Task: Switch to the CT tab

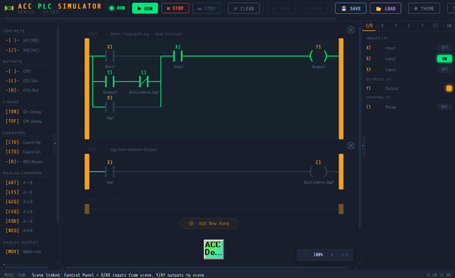Action: pyautogui.click(x=435, y=26)
